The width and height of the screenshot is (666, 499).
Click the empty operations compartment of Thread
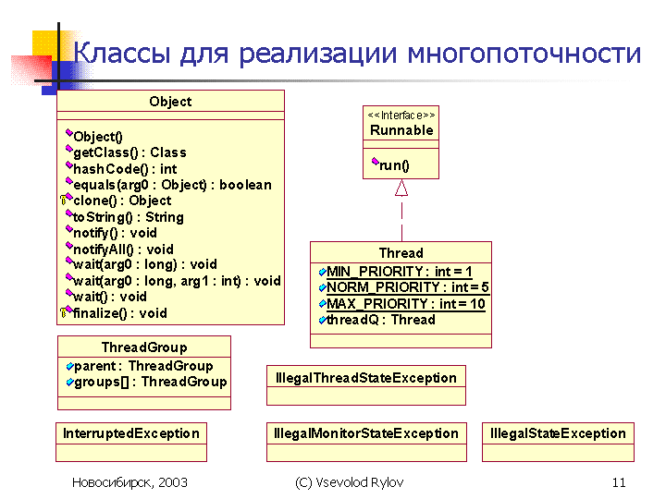401,341
